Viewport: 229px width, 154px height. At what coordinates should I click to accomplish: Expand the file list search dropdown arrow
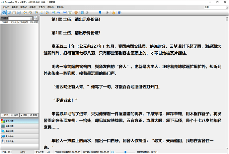click(x=31, y=18)
